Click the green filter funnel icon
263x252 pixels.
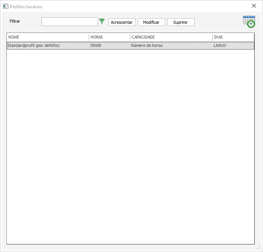(102, 22)
